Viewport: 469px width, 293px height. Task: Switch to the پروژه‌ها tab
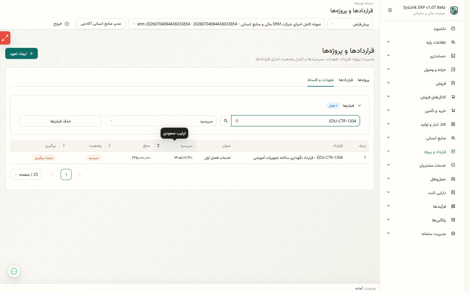(363, 80)
